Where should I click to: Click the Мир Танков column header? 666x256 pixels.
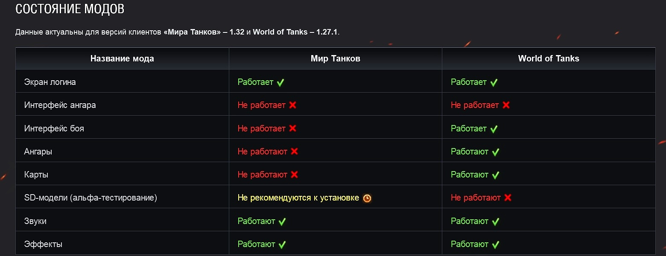[x=335, y=59]
